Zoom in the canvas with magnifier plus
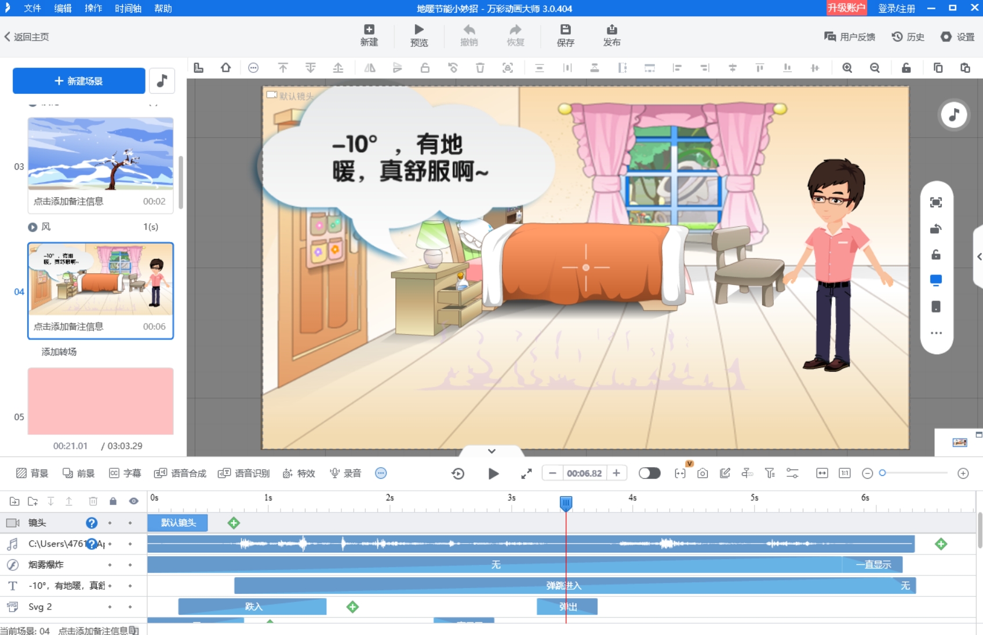Viewport: 983px width, 635px height. point(847,68)
